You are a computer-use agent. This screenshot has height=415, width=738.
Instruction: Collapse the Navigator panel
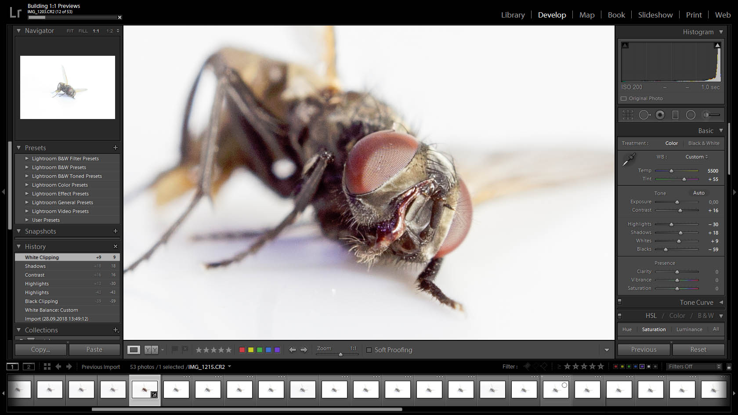pyautogui.click(x=18, y=31)
